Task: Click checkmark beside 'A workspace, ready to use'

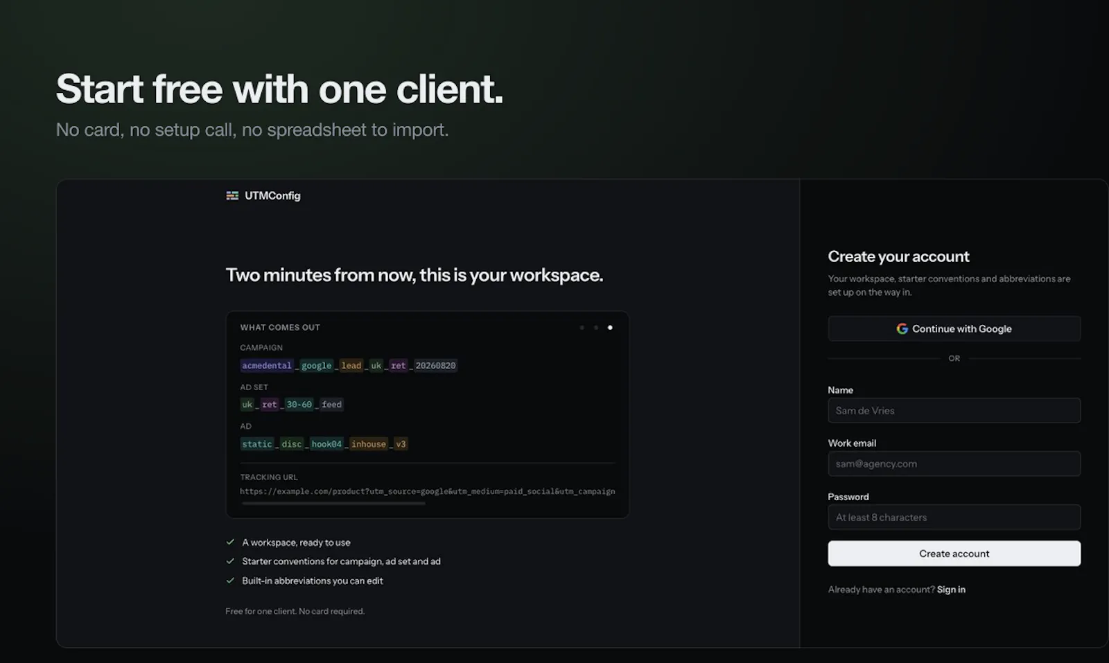Action: click(230, 542)
